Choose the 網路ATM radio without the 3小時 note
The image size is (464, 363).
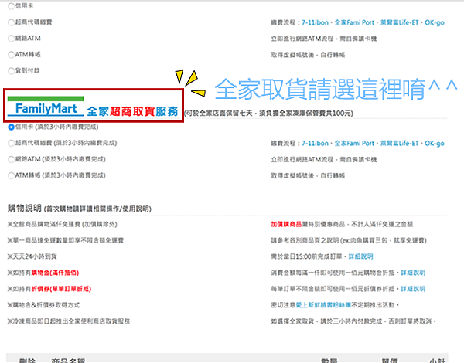11,39
